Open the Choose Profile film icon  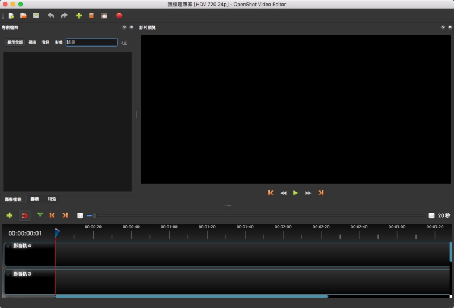pyautogui.click(x=91, y=15)
